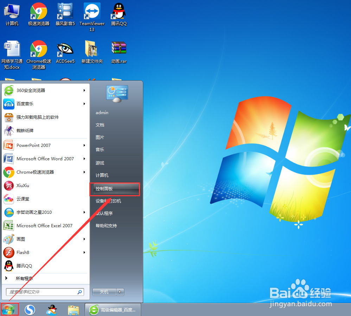Open QQ penguin taskbar icon
This screenshot has height=316, width=351.
click(x=52, y=310)
